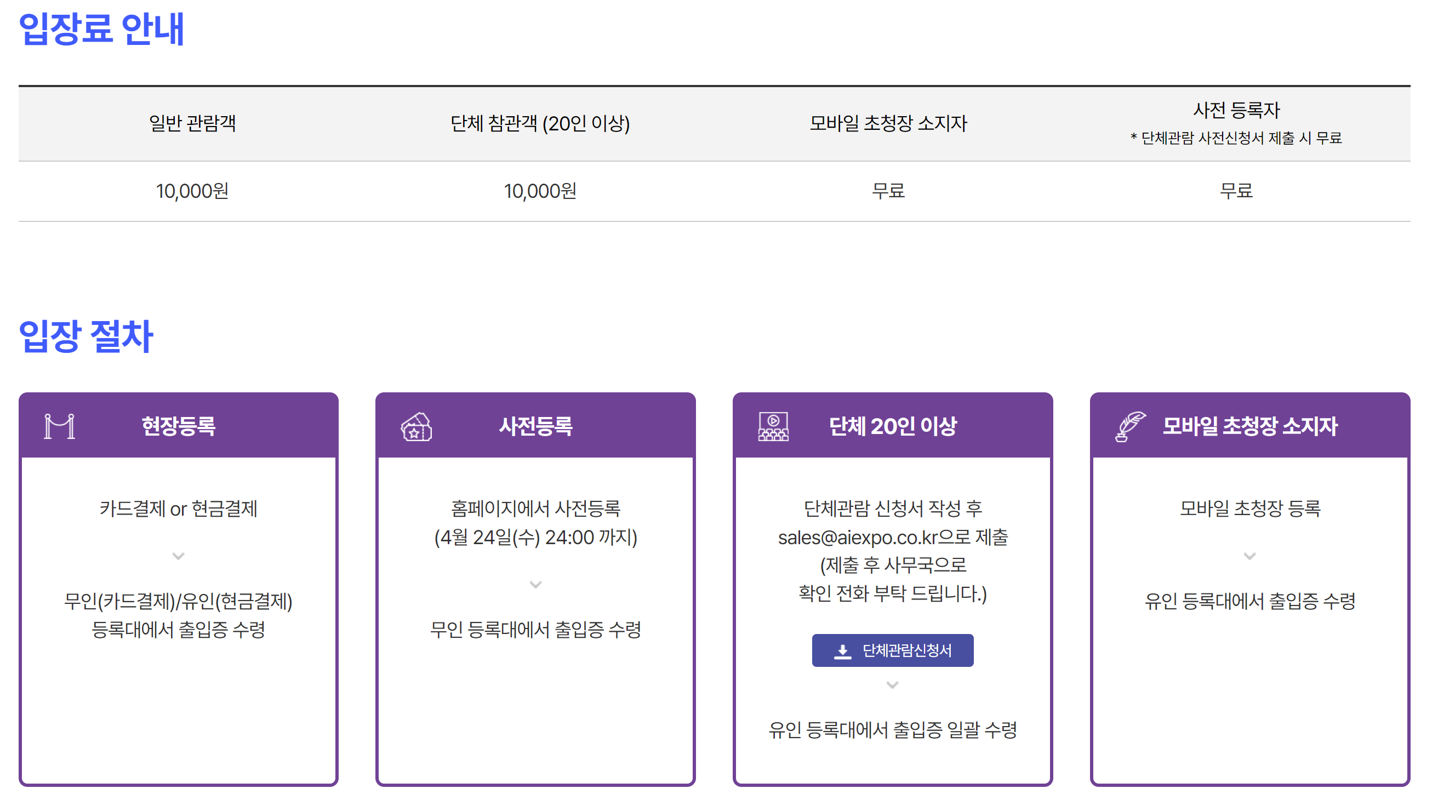Screen dimensions: 1438x811
Task: Click the chevron below 모바일 초청장 등록
Action: (1249, 556)
